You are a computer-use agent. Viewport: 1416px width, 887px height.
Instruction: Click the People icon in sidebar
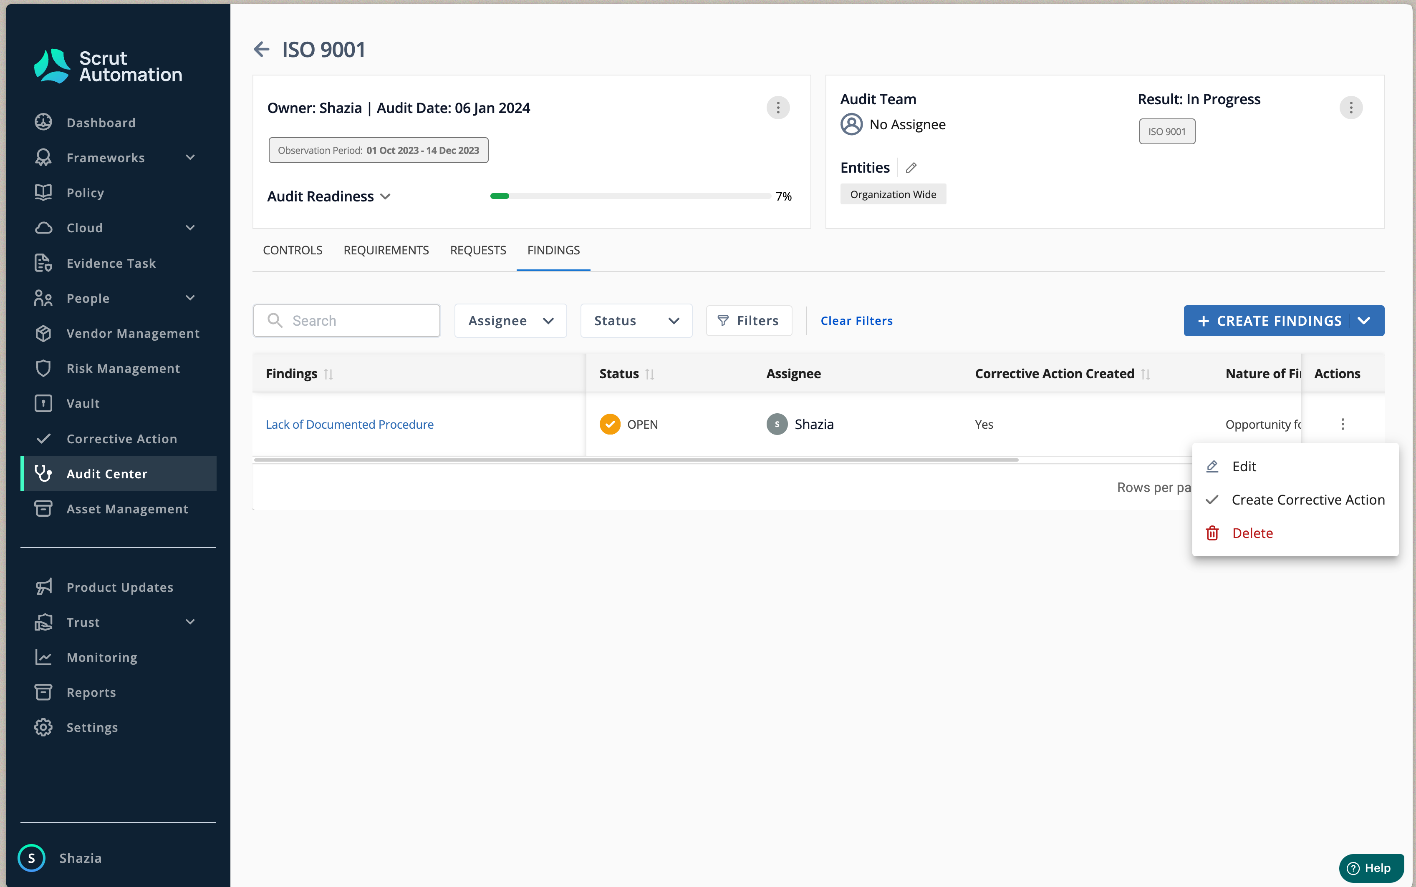(x=43, y=298)
